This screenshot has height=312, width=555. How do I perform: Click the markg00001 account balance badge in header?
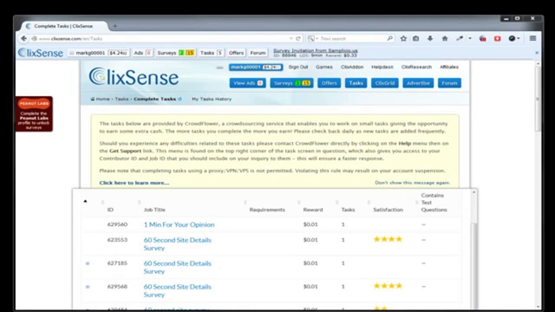(x=256, y=67)
